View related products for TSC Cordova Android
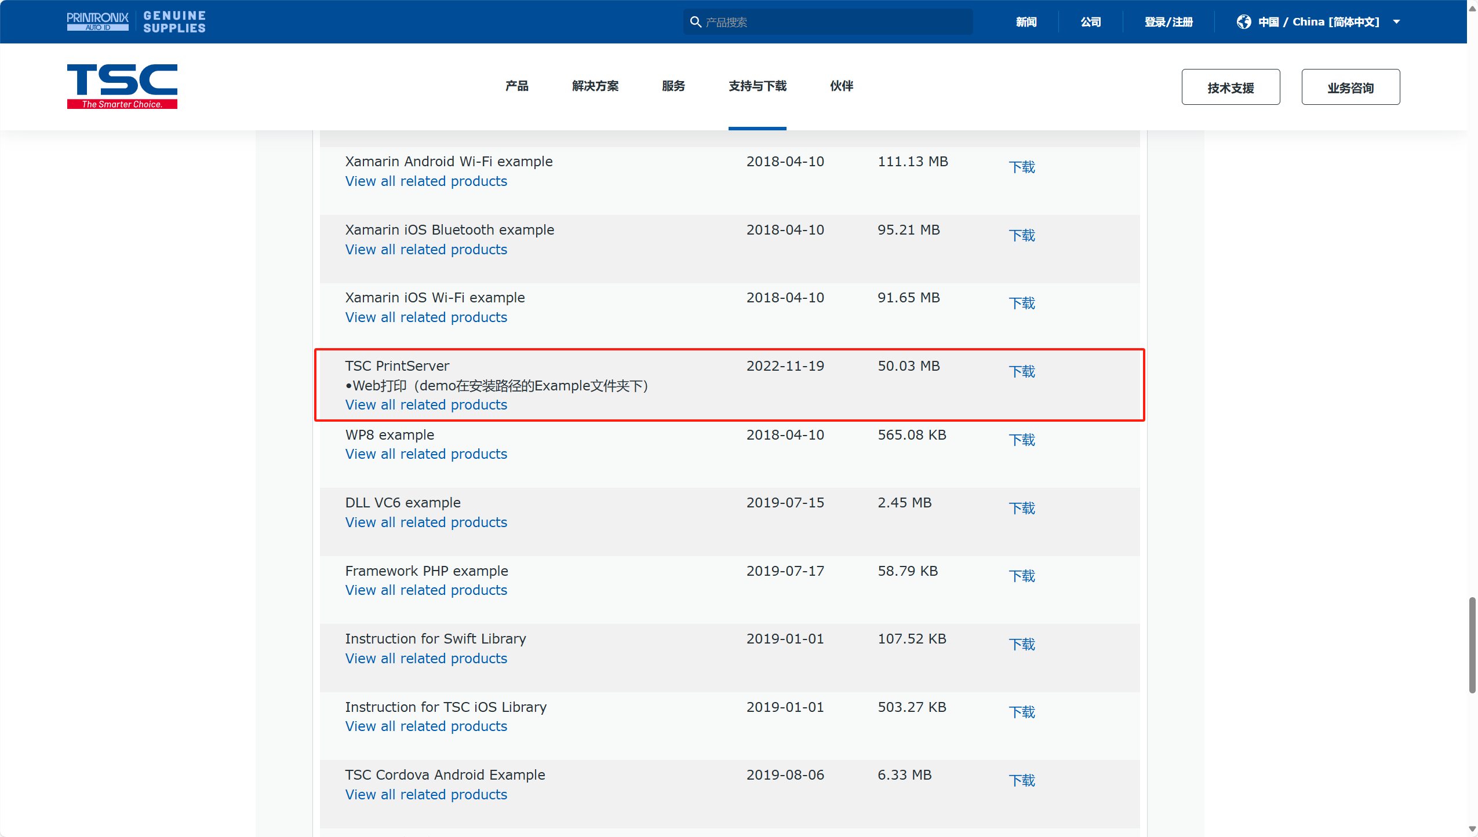The image size is (1478, 837). (426, 795)
